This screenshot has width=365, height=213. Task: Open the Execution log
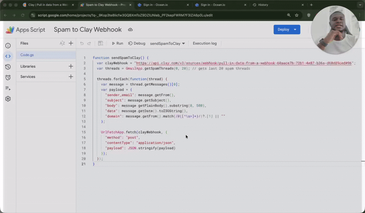205,43
